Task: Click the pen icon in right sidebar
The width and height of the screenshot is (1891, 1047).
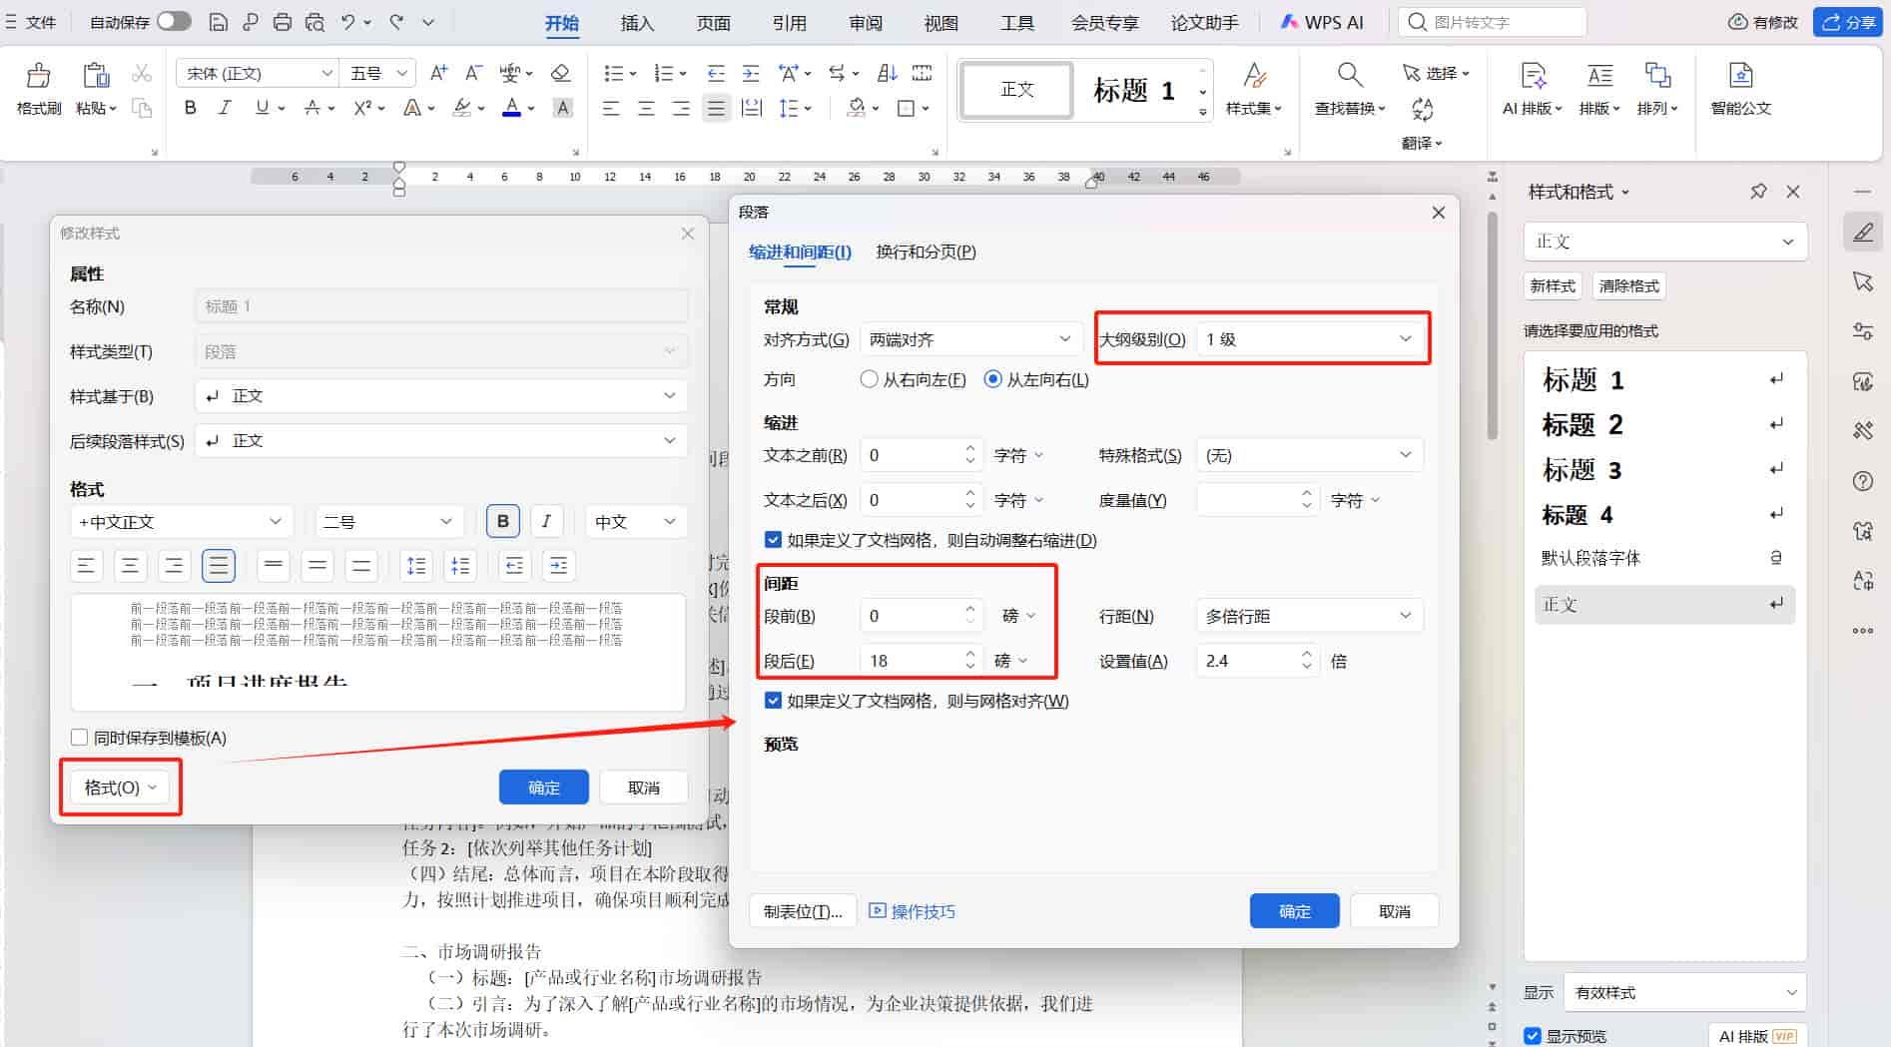Action: [x=1863, y=233]
